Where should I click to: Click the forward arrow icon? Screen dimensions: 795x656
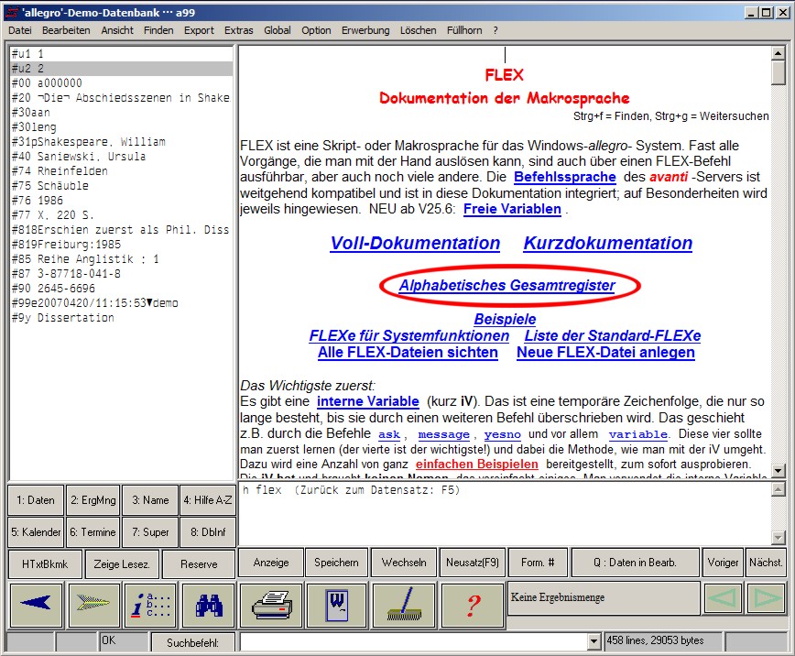[93, 604]
